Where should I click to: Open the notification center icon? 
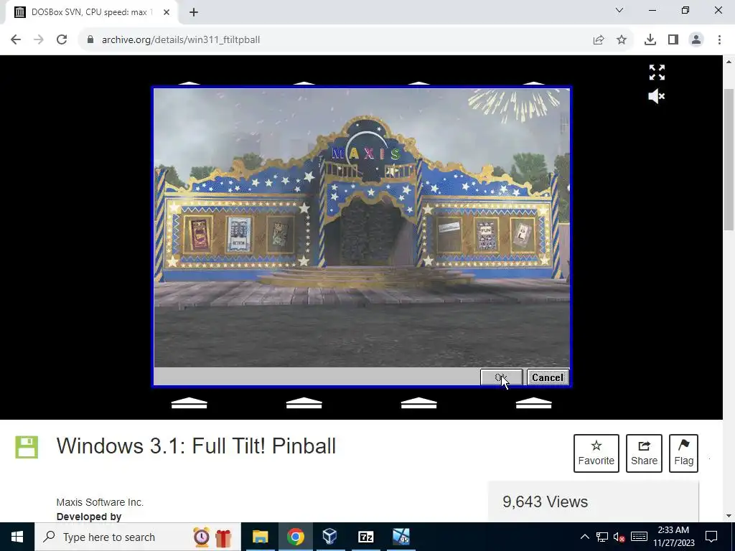(x=711, y=537)
